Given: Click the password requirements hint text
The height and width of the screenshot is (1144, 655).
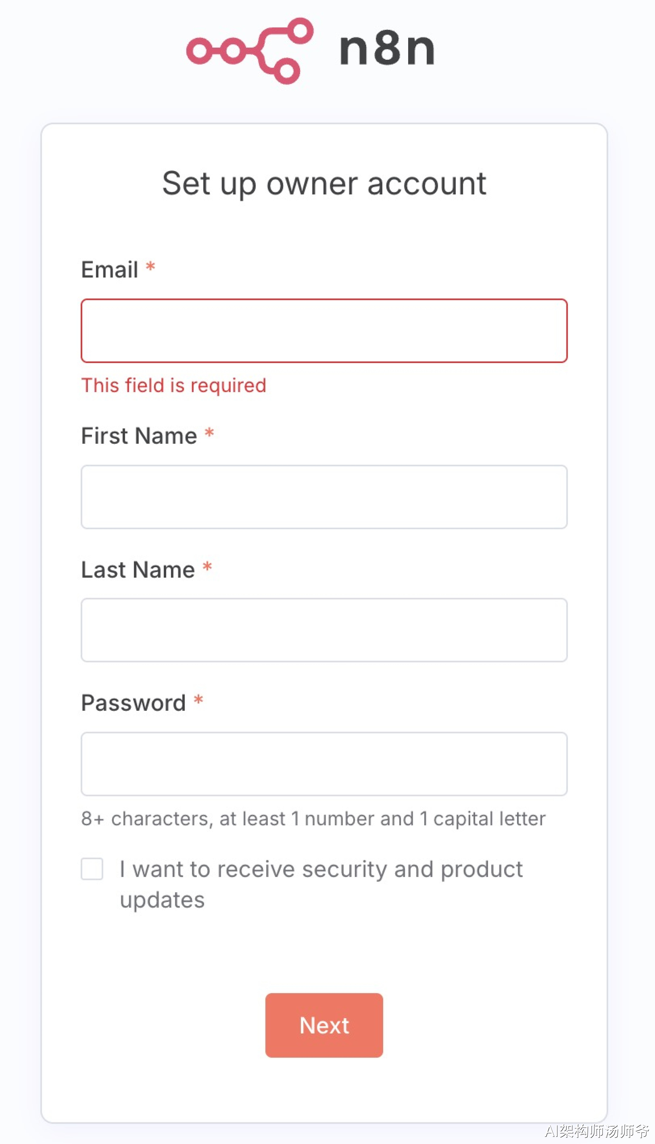Looking at the screenshot, I should pos(313,819).
